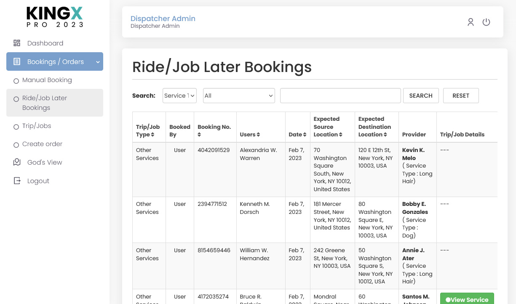
Task: Click the KINGX PRO 2023 logo
Action: tap(55, 17)
